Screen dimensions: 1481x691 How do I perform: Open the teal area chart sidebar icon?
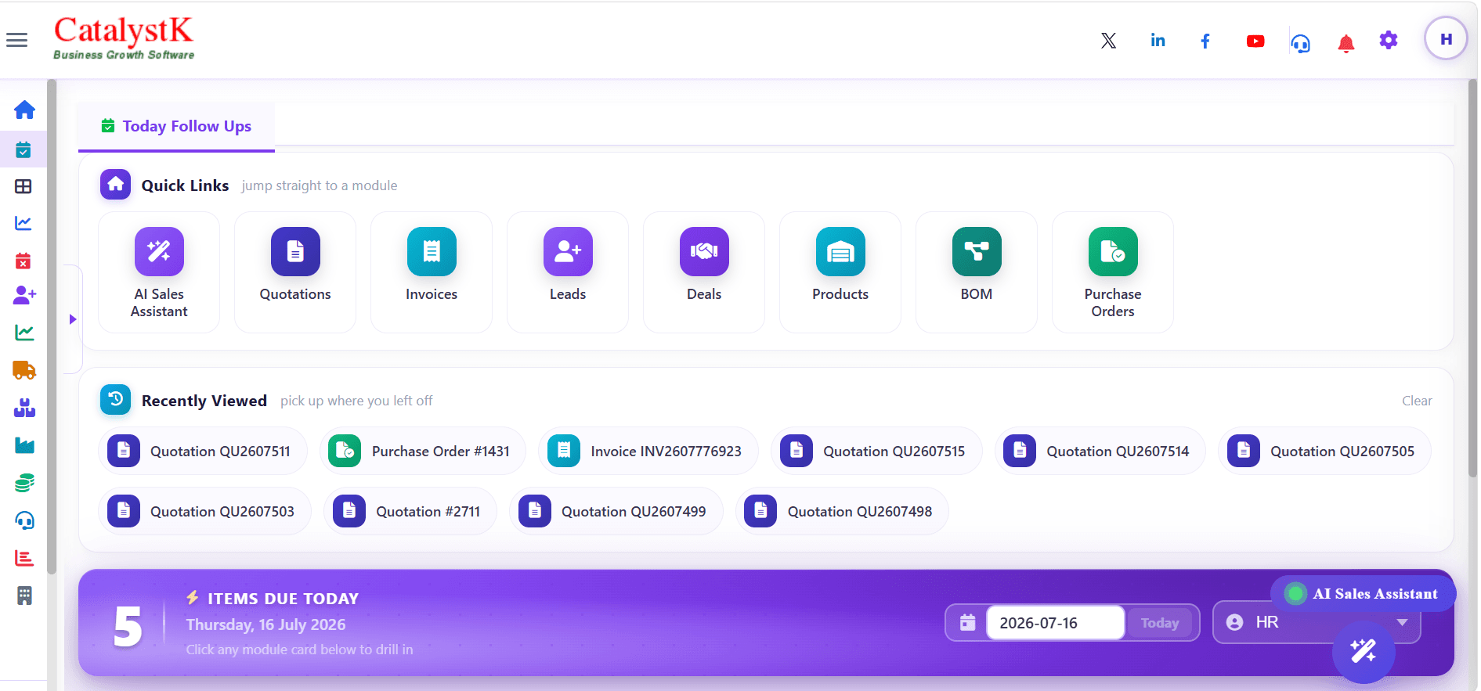[24, 445]
